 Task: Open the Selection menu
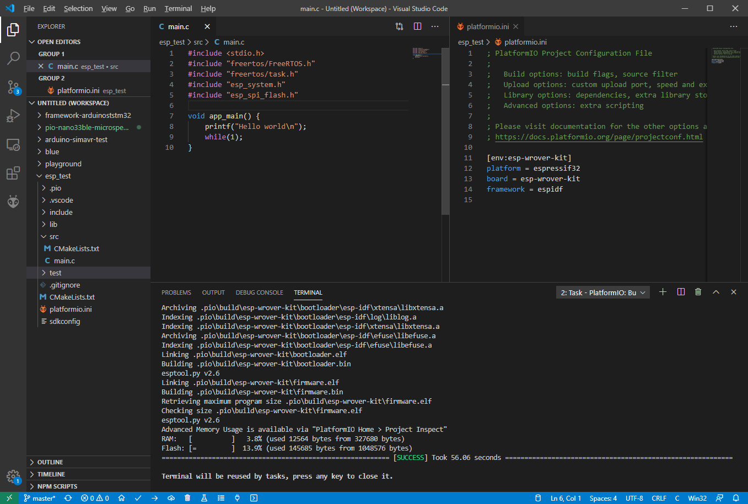point(78,8)
